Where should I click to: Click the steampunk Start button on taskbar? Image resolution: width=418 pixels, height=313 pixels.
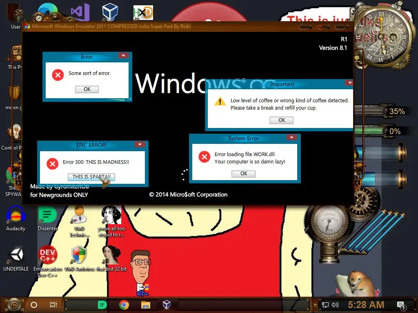[x=14, y=305]
